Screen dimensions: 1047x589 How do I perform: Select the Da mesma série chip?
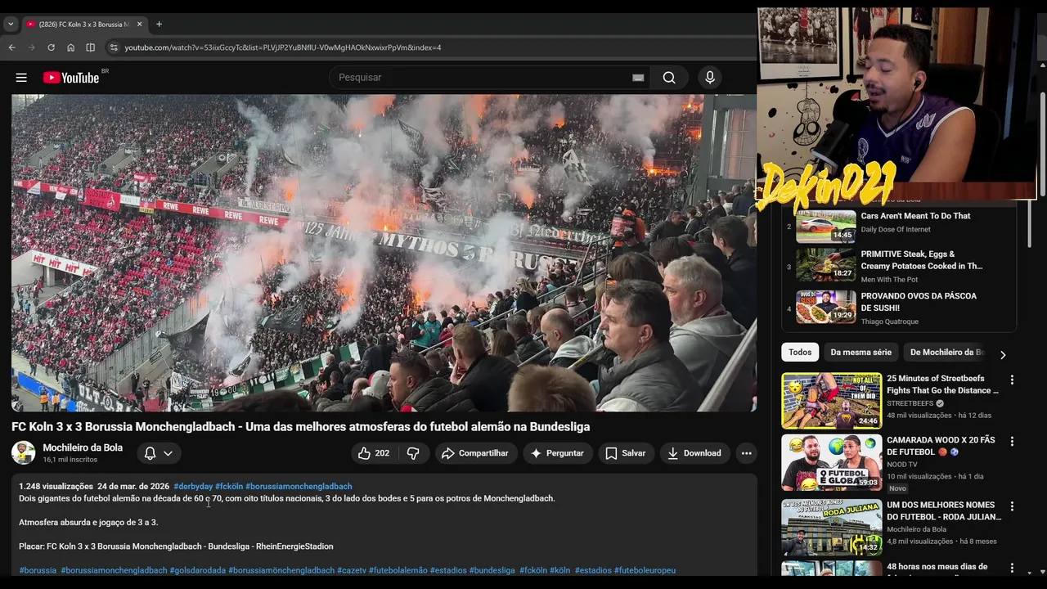tap(861, 353)
